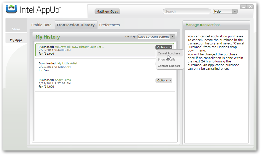The width and height of the screenshot is (261, 155).
Task: Open the Angry Birds app link
Action: point(63,80)
